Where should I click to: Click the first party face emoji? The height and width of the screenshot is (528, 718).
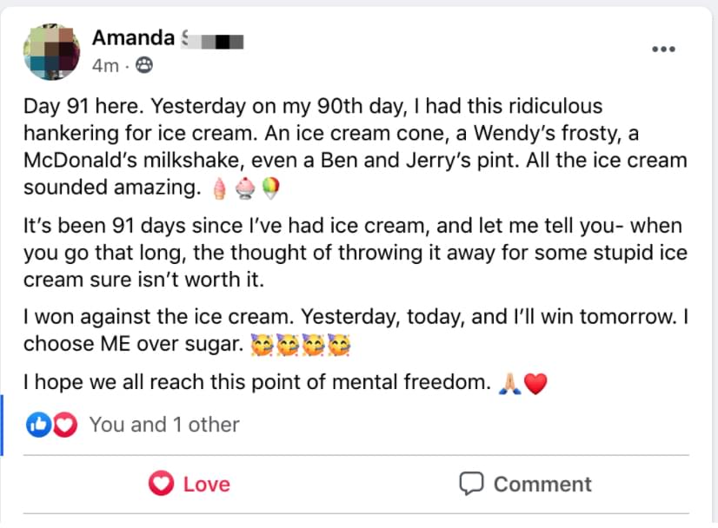(261, 345)
